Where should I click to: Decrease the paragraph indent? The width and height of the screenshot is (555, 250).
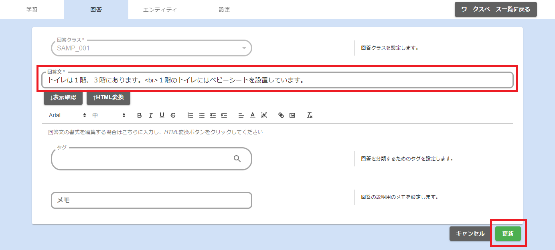click(x=213, y=115)
